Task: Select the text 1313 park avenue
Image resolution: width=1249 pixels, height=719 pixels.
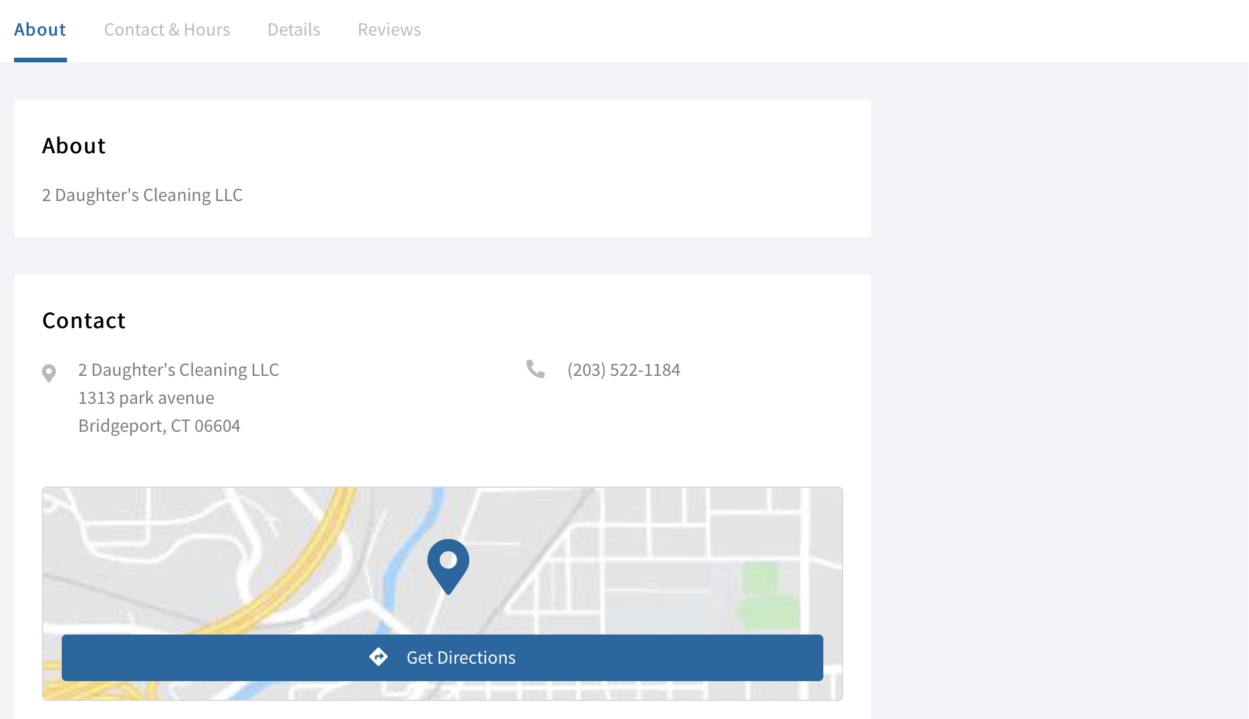Action: point(146,398)
